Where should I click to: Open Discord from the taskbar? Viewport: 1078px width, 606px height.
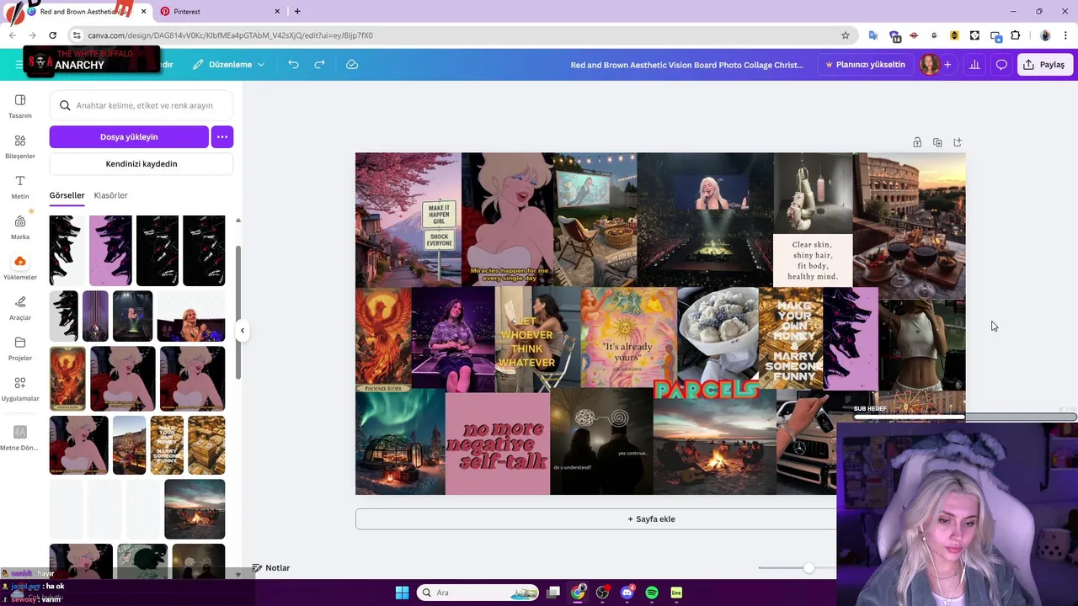pos(627,593)
